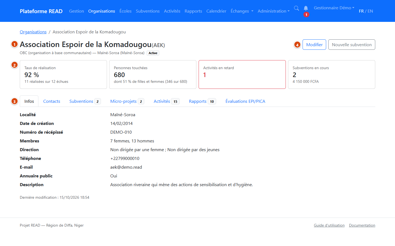395x246 pixels.
Task: Open the Évaluations EPI/PICA tab
Action: coord(245,101)
